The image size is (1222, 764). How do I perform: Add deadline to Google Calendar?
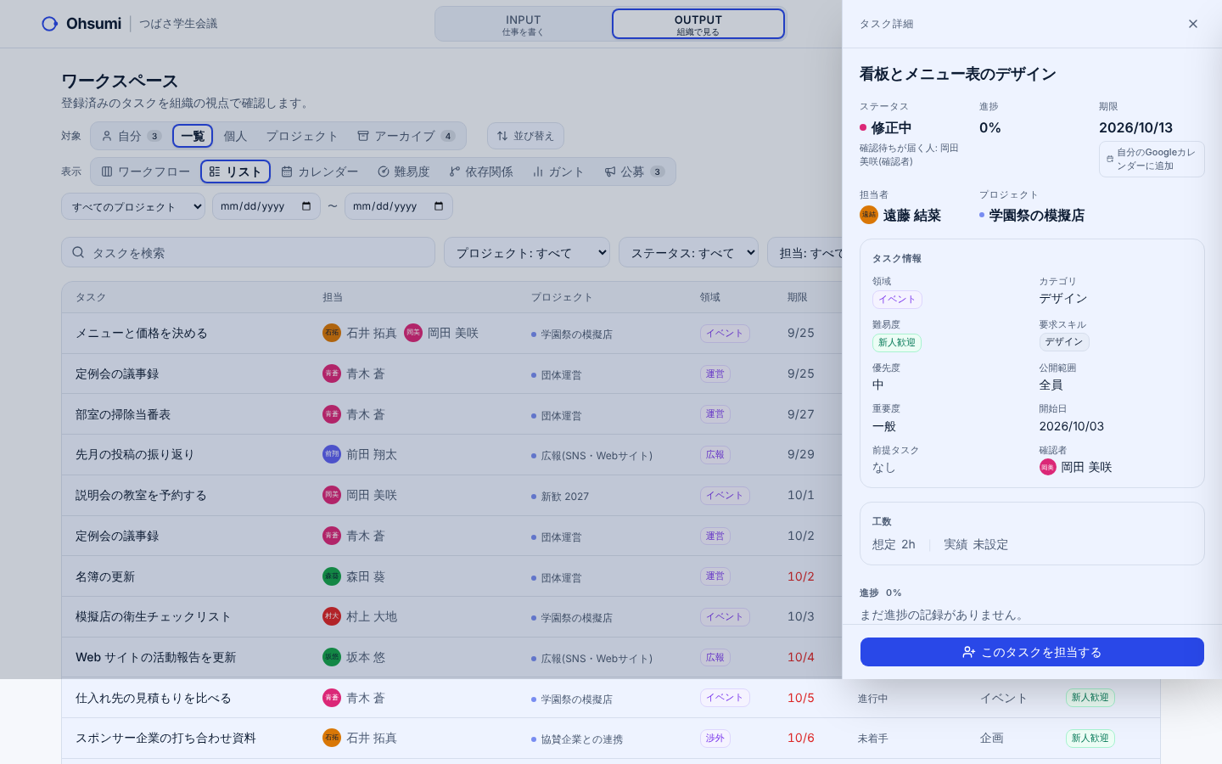[x=1152, y=160]
